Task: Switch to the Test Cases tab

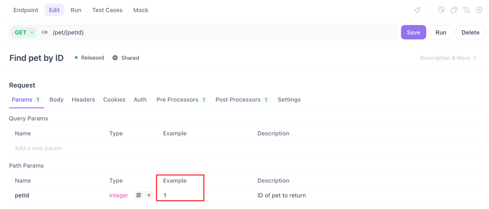Action: 107,10
